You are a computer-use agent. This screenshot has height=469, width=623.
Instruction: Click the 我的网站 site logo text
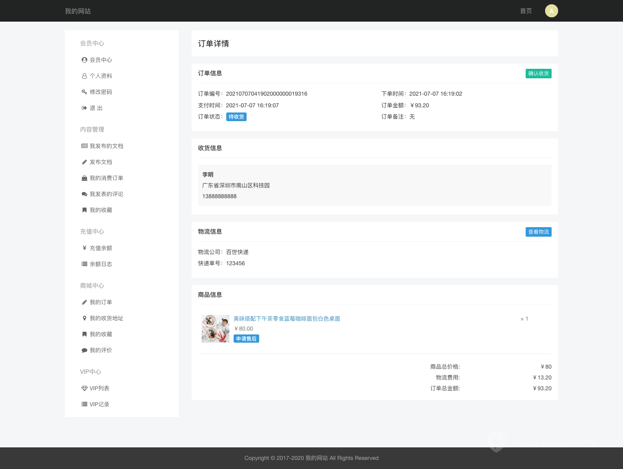[x=78, y=11]
